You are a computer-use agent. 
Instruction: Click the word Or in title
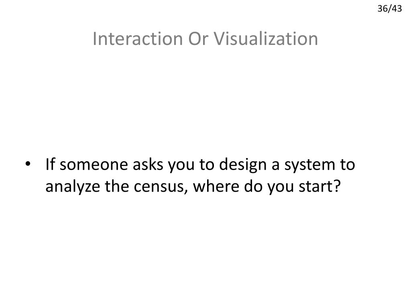click(x=198, y=39)
